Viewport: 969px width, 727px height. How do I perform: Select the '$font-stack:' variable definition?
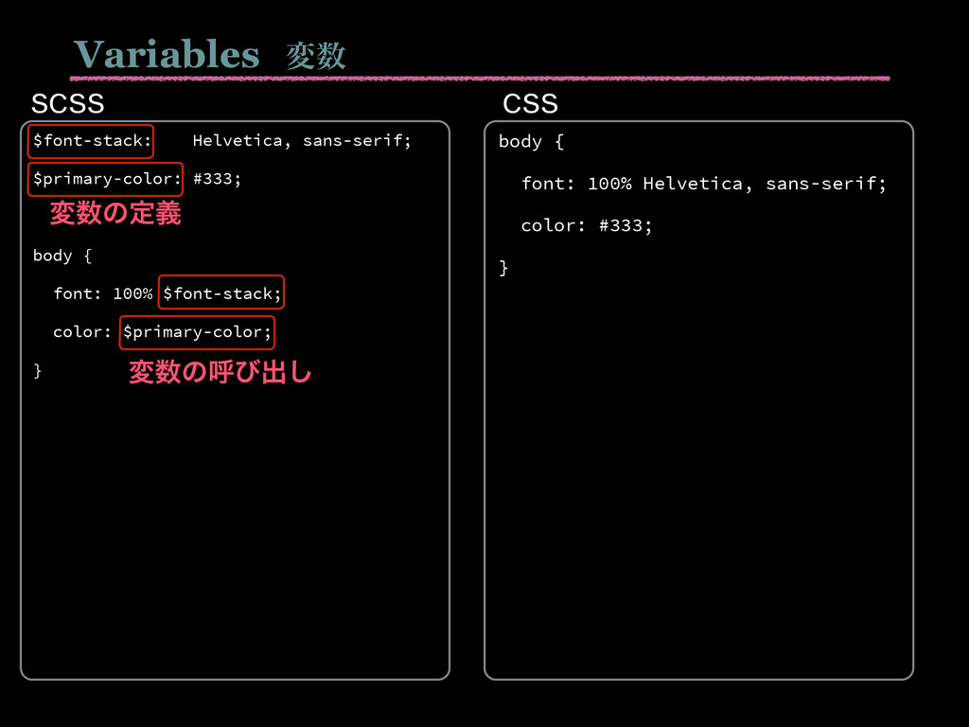coord(91,142)
